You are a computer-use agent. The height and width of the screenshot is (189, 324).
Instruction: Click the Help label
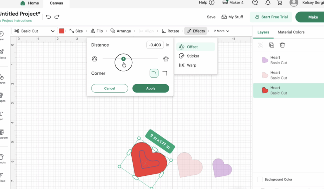(x=203, y=3)
